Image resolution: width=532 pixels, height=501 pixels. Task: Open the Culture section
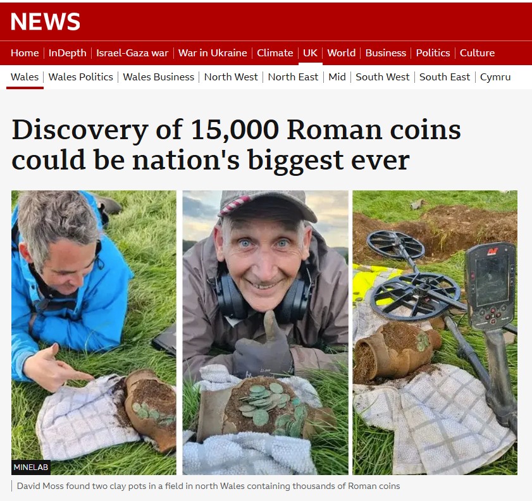(477, 53)
